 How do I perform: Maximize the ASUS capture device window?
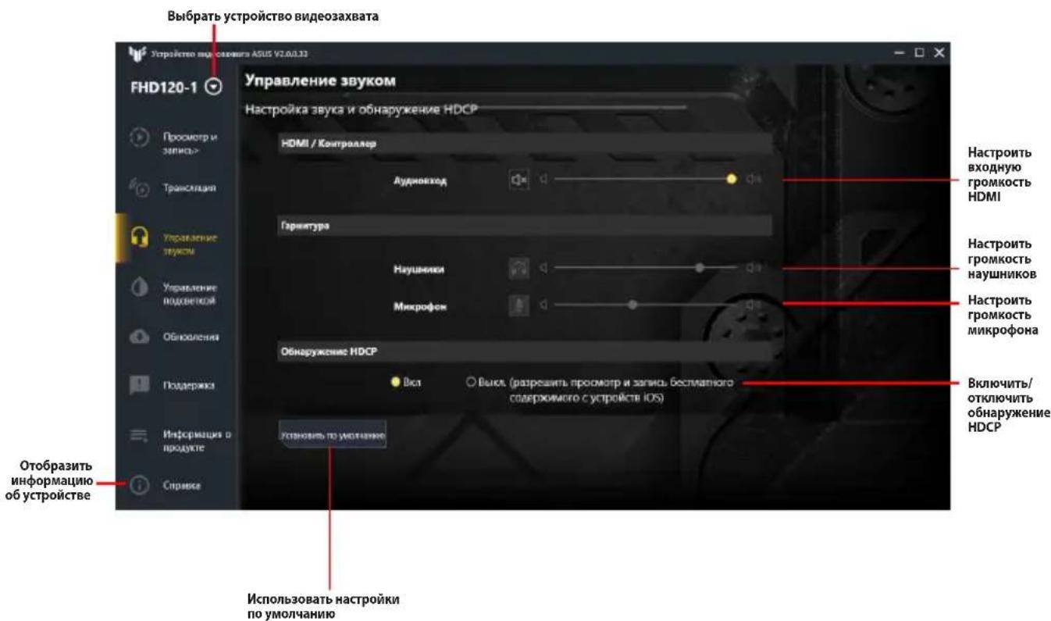920,52
